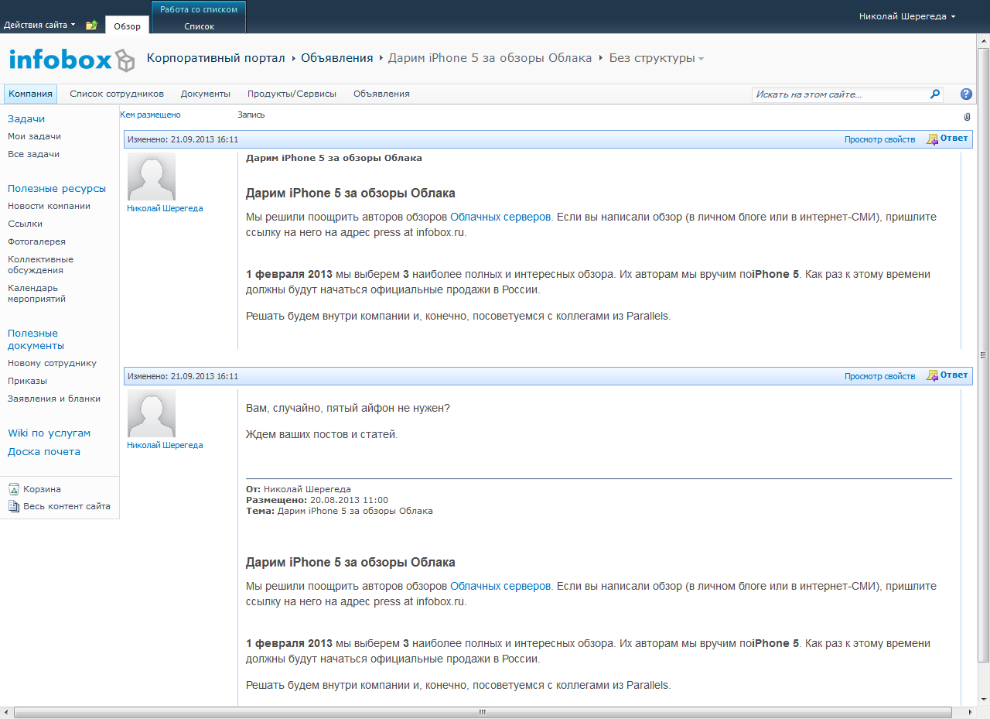Select Компания navigation tab
This screenshot has height=719, width=990.
coord(30,94)
